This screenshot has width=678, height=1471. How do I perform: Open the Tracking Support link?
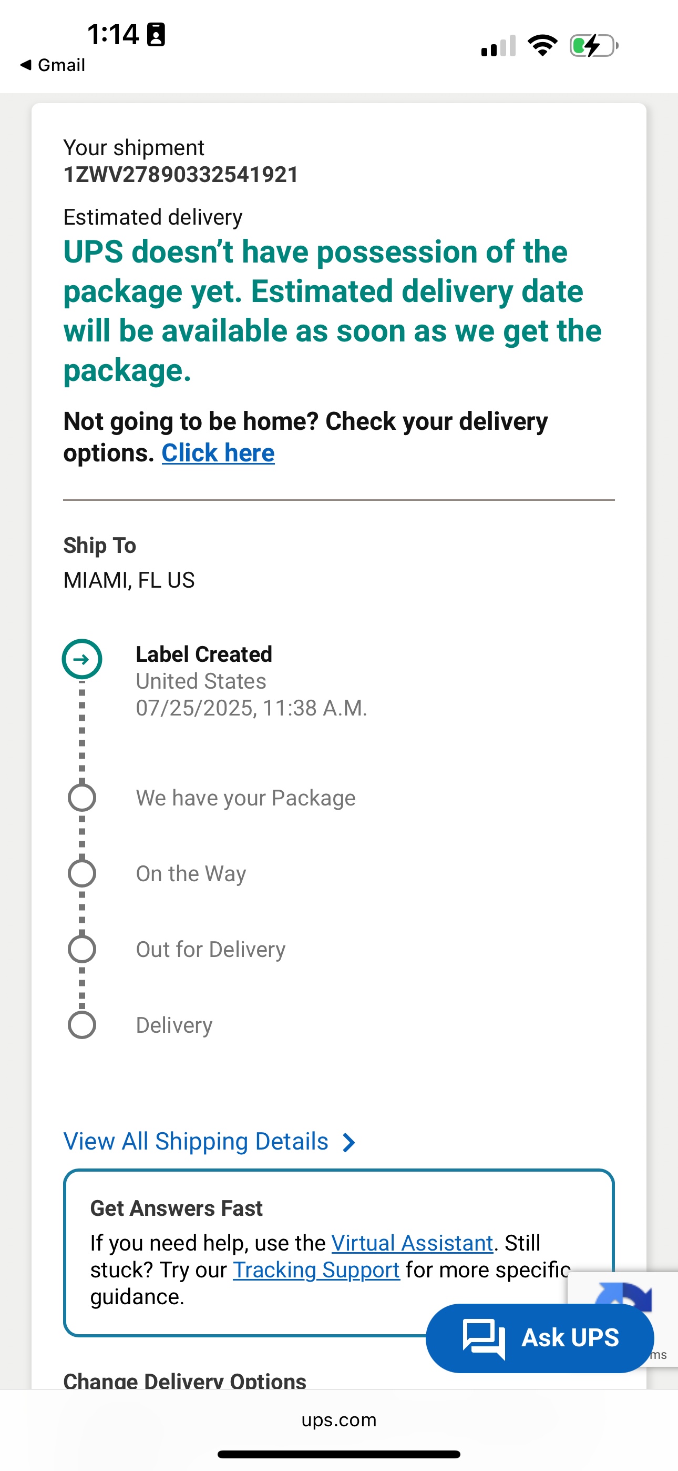pos(316,1270)
